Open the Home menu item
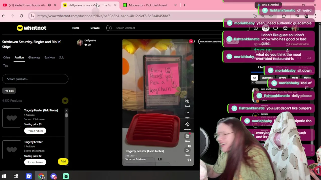 [x=76, y=28]
